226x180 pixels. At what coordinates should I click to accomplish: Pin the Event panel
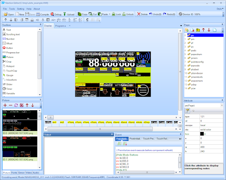[x=181, y=134]
